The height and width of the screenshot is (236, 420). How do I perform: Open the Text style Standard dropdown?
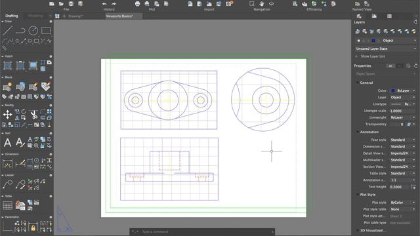click(x=403, y=140)
